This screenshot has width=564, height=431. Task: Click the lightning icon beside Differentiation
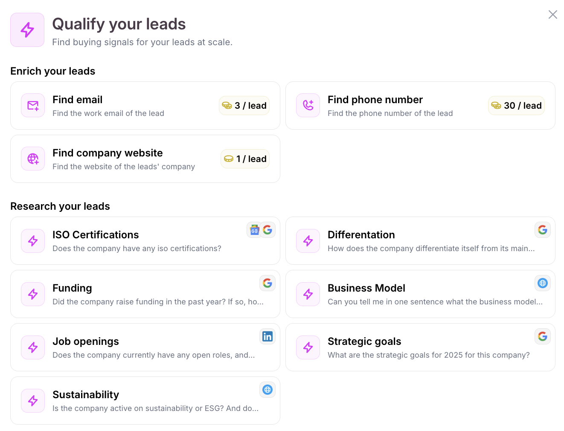tap(308, 241)
